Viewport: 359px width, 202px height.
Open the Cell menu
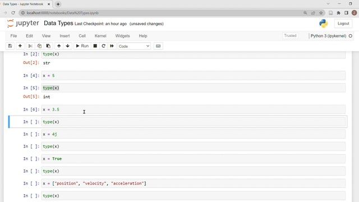pyautogui.click(x=82, y=36)
